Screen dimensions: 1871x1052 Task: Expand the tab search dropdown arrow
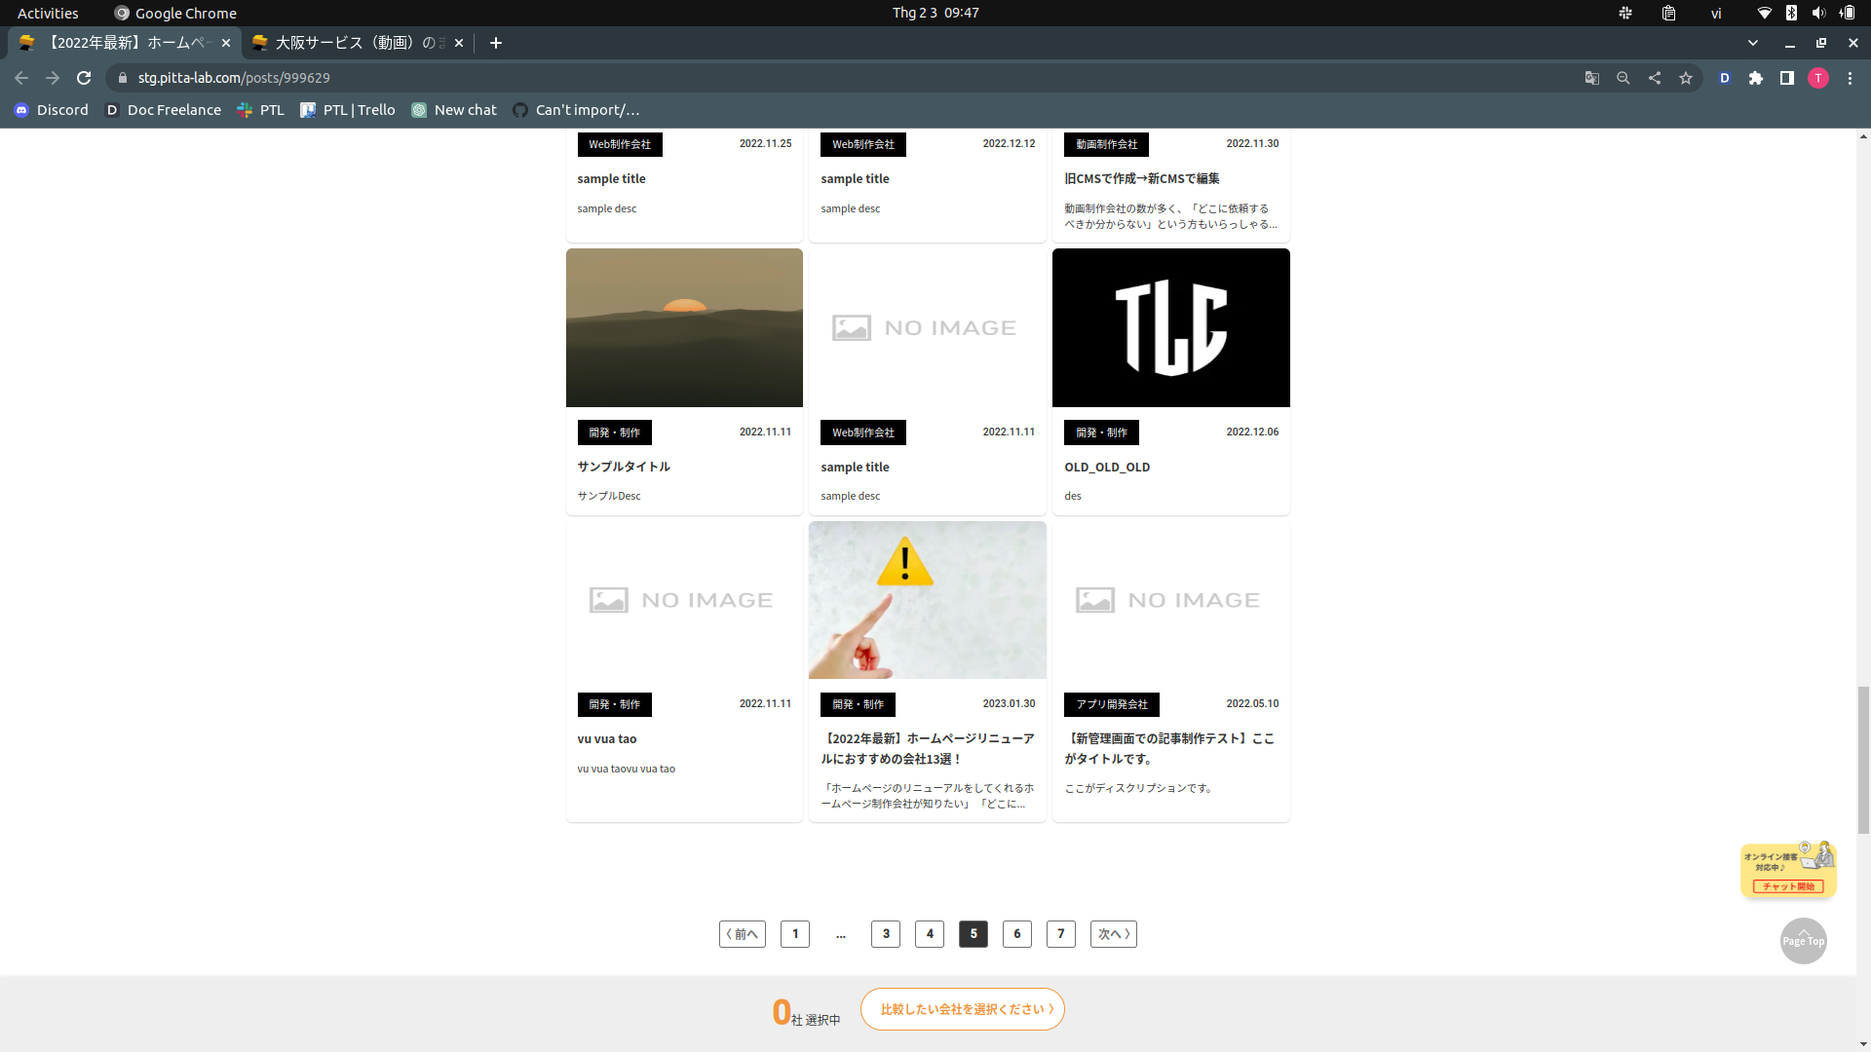pyautogui.click(x=1753, y=43)
